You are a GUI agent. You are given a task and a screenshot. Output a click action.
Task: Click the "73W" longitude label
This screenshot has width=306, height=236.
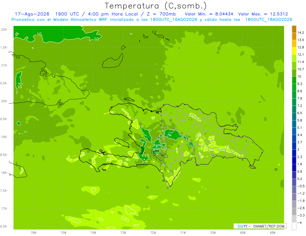point(123,232)
